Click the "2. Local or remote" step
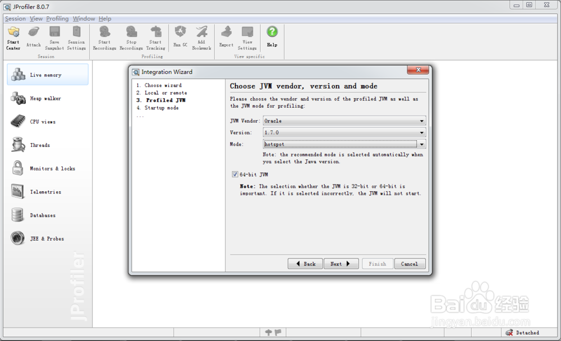Viewport: 561px width, 341px height. pos(162,93)
